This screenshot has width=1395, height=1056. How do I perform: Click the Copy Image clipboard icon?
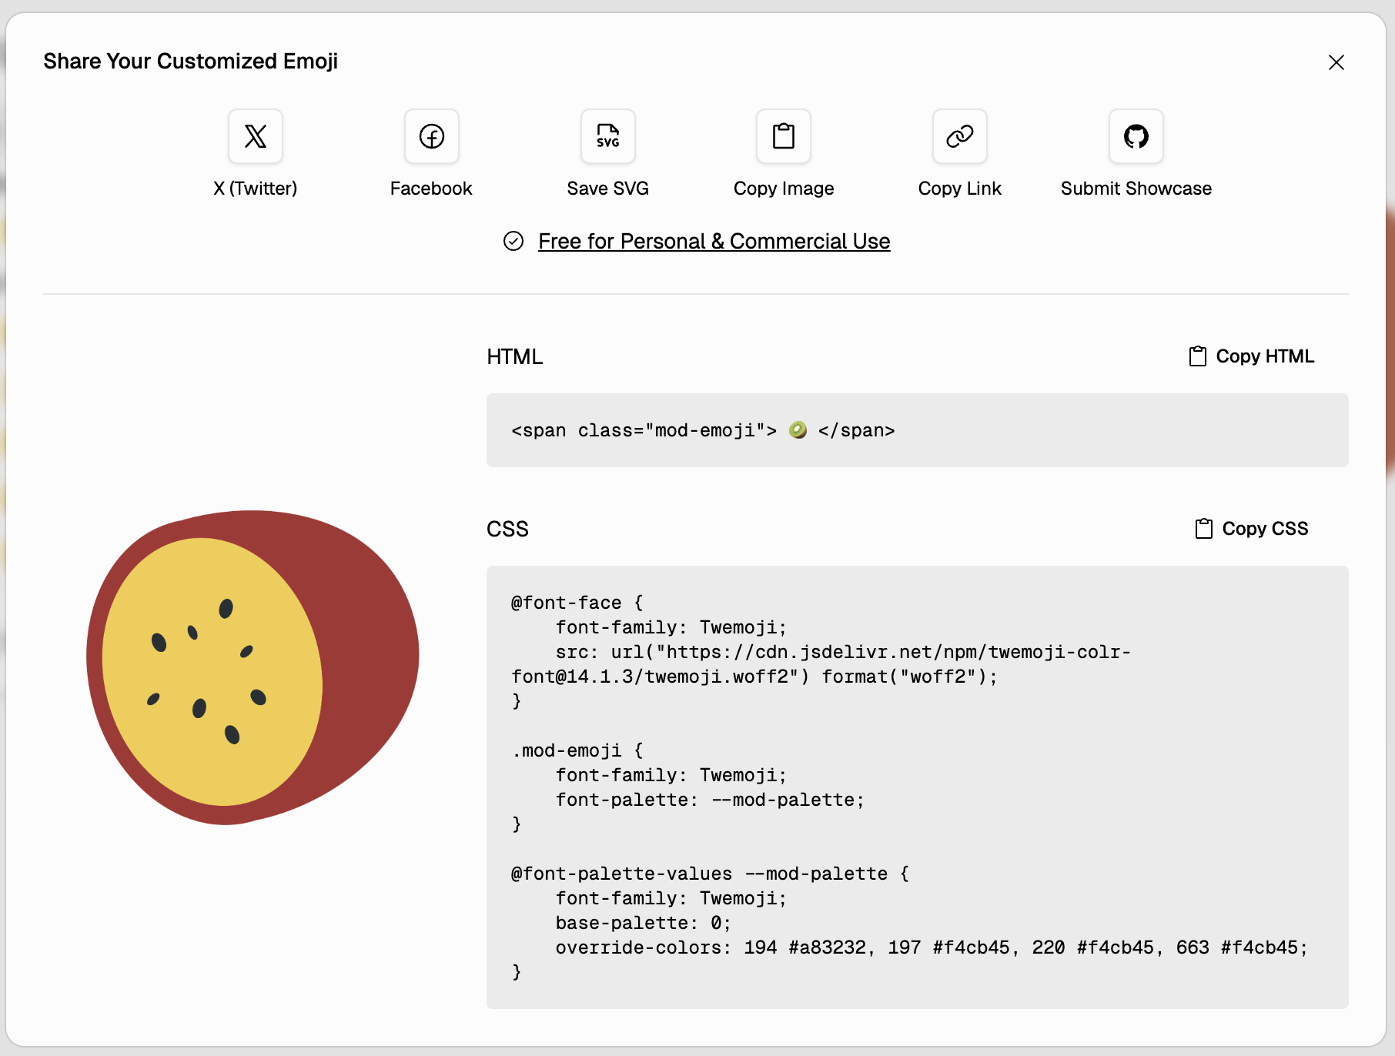pos(783,137)
